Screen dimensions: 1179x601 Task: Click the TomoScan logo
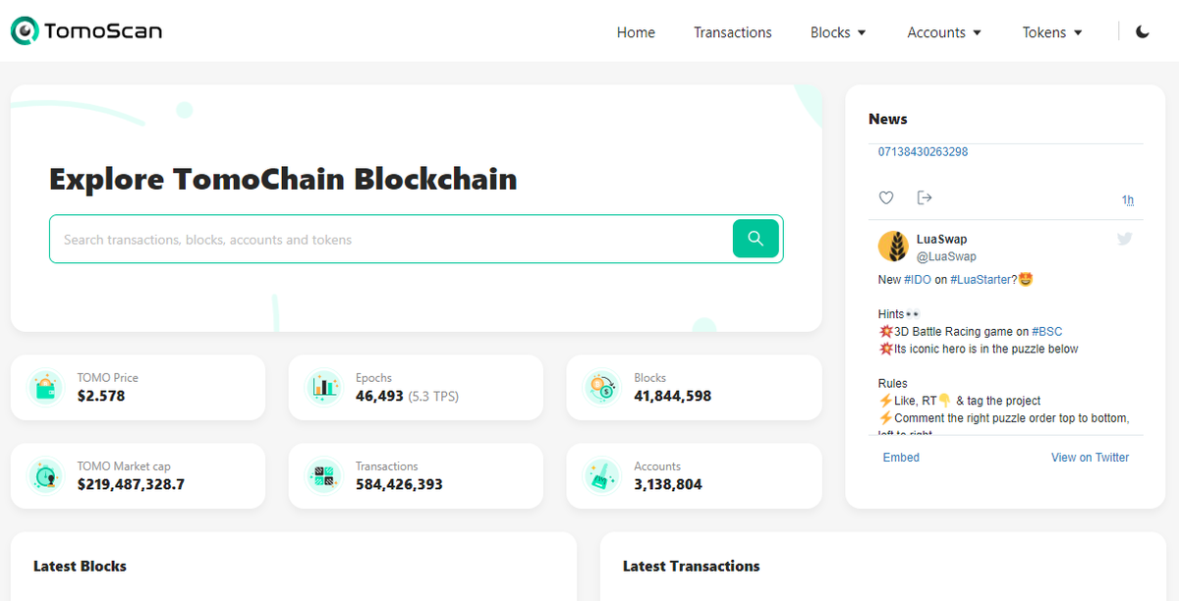click(86, 31)
